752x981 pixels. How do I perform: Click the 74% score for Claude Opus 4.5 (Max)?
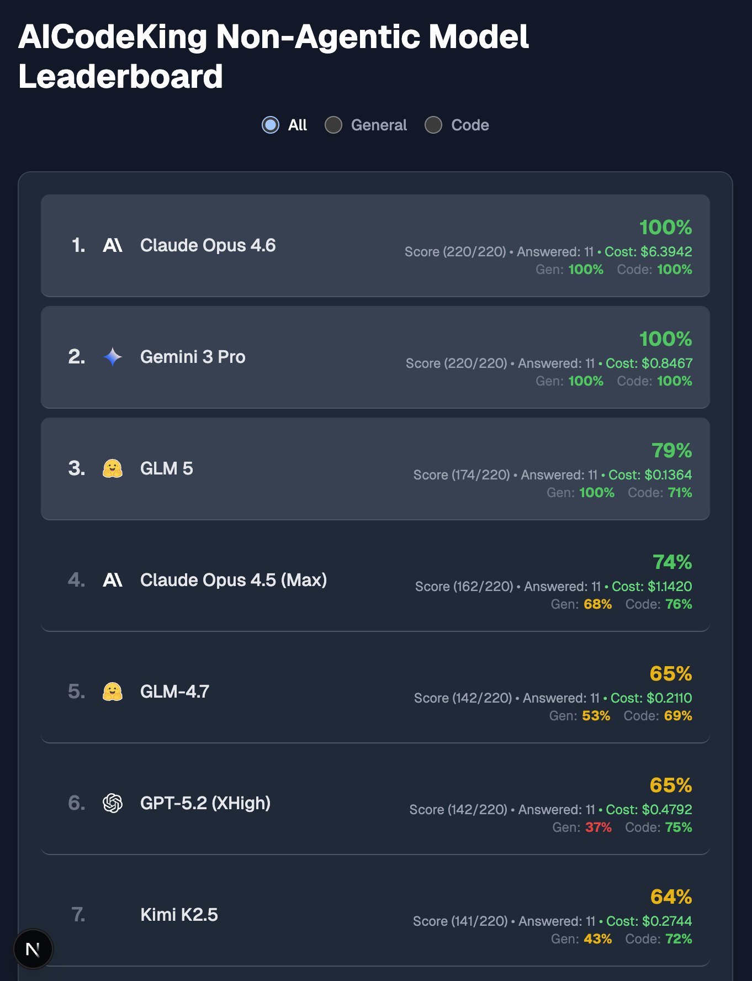672,562
